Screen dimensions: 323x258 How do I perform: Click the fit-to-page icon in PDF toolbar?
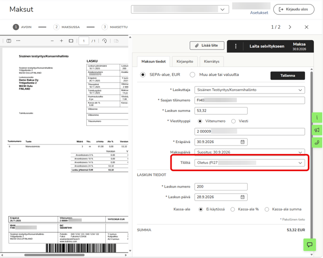(x=71, y=41)
